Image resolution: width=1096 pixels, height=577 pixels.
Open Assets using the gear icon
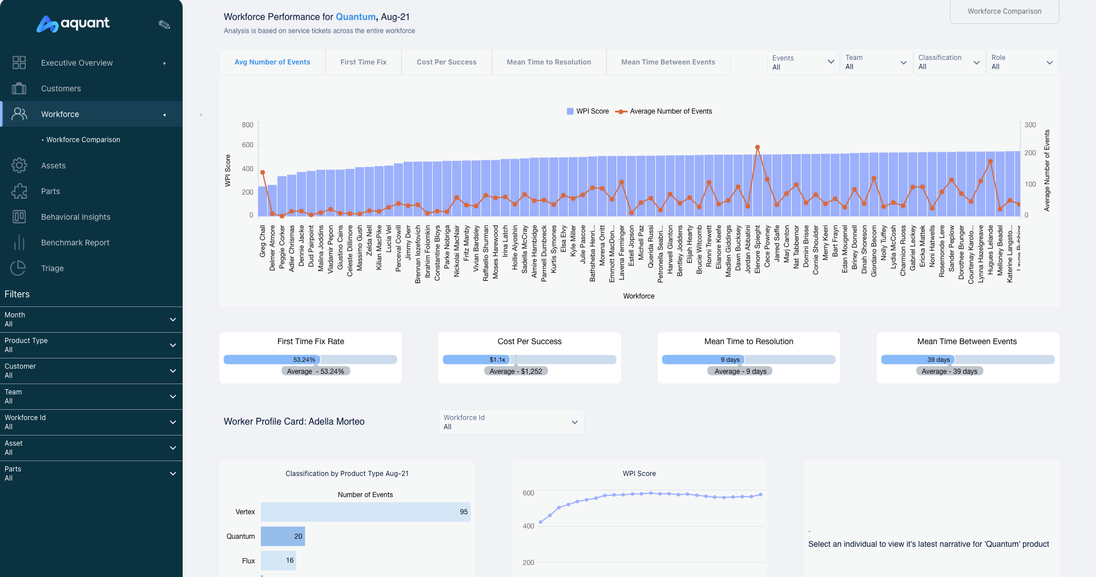(x=19, y=166)
